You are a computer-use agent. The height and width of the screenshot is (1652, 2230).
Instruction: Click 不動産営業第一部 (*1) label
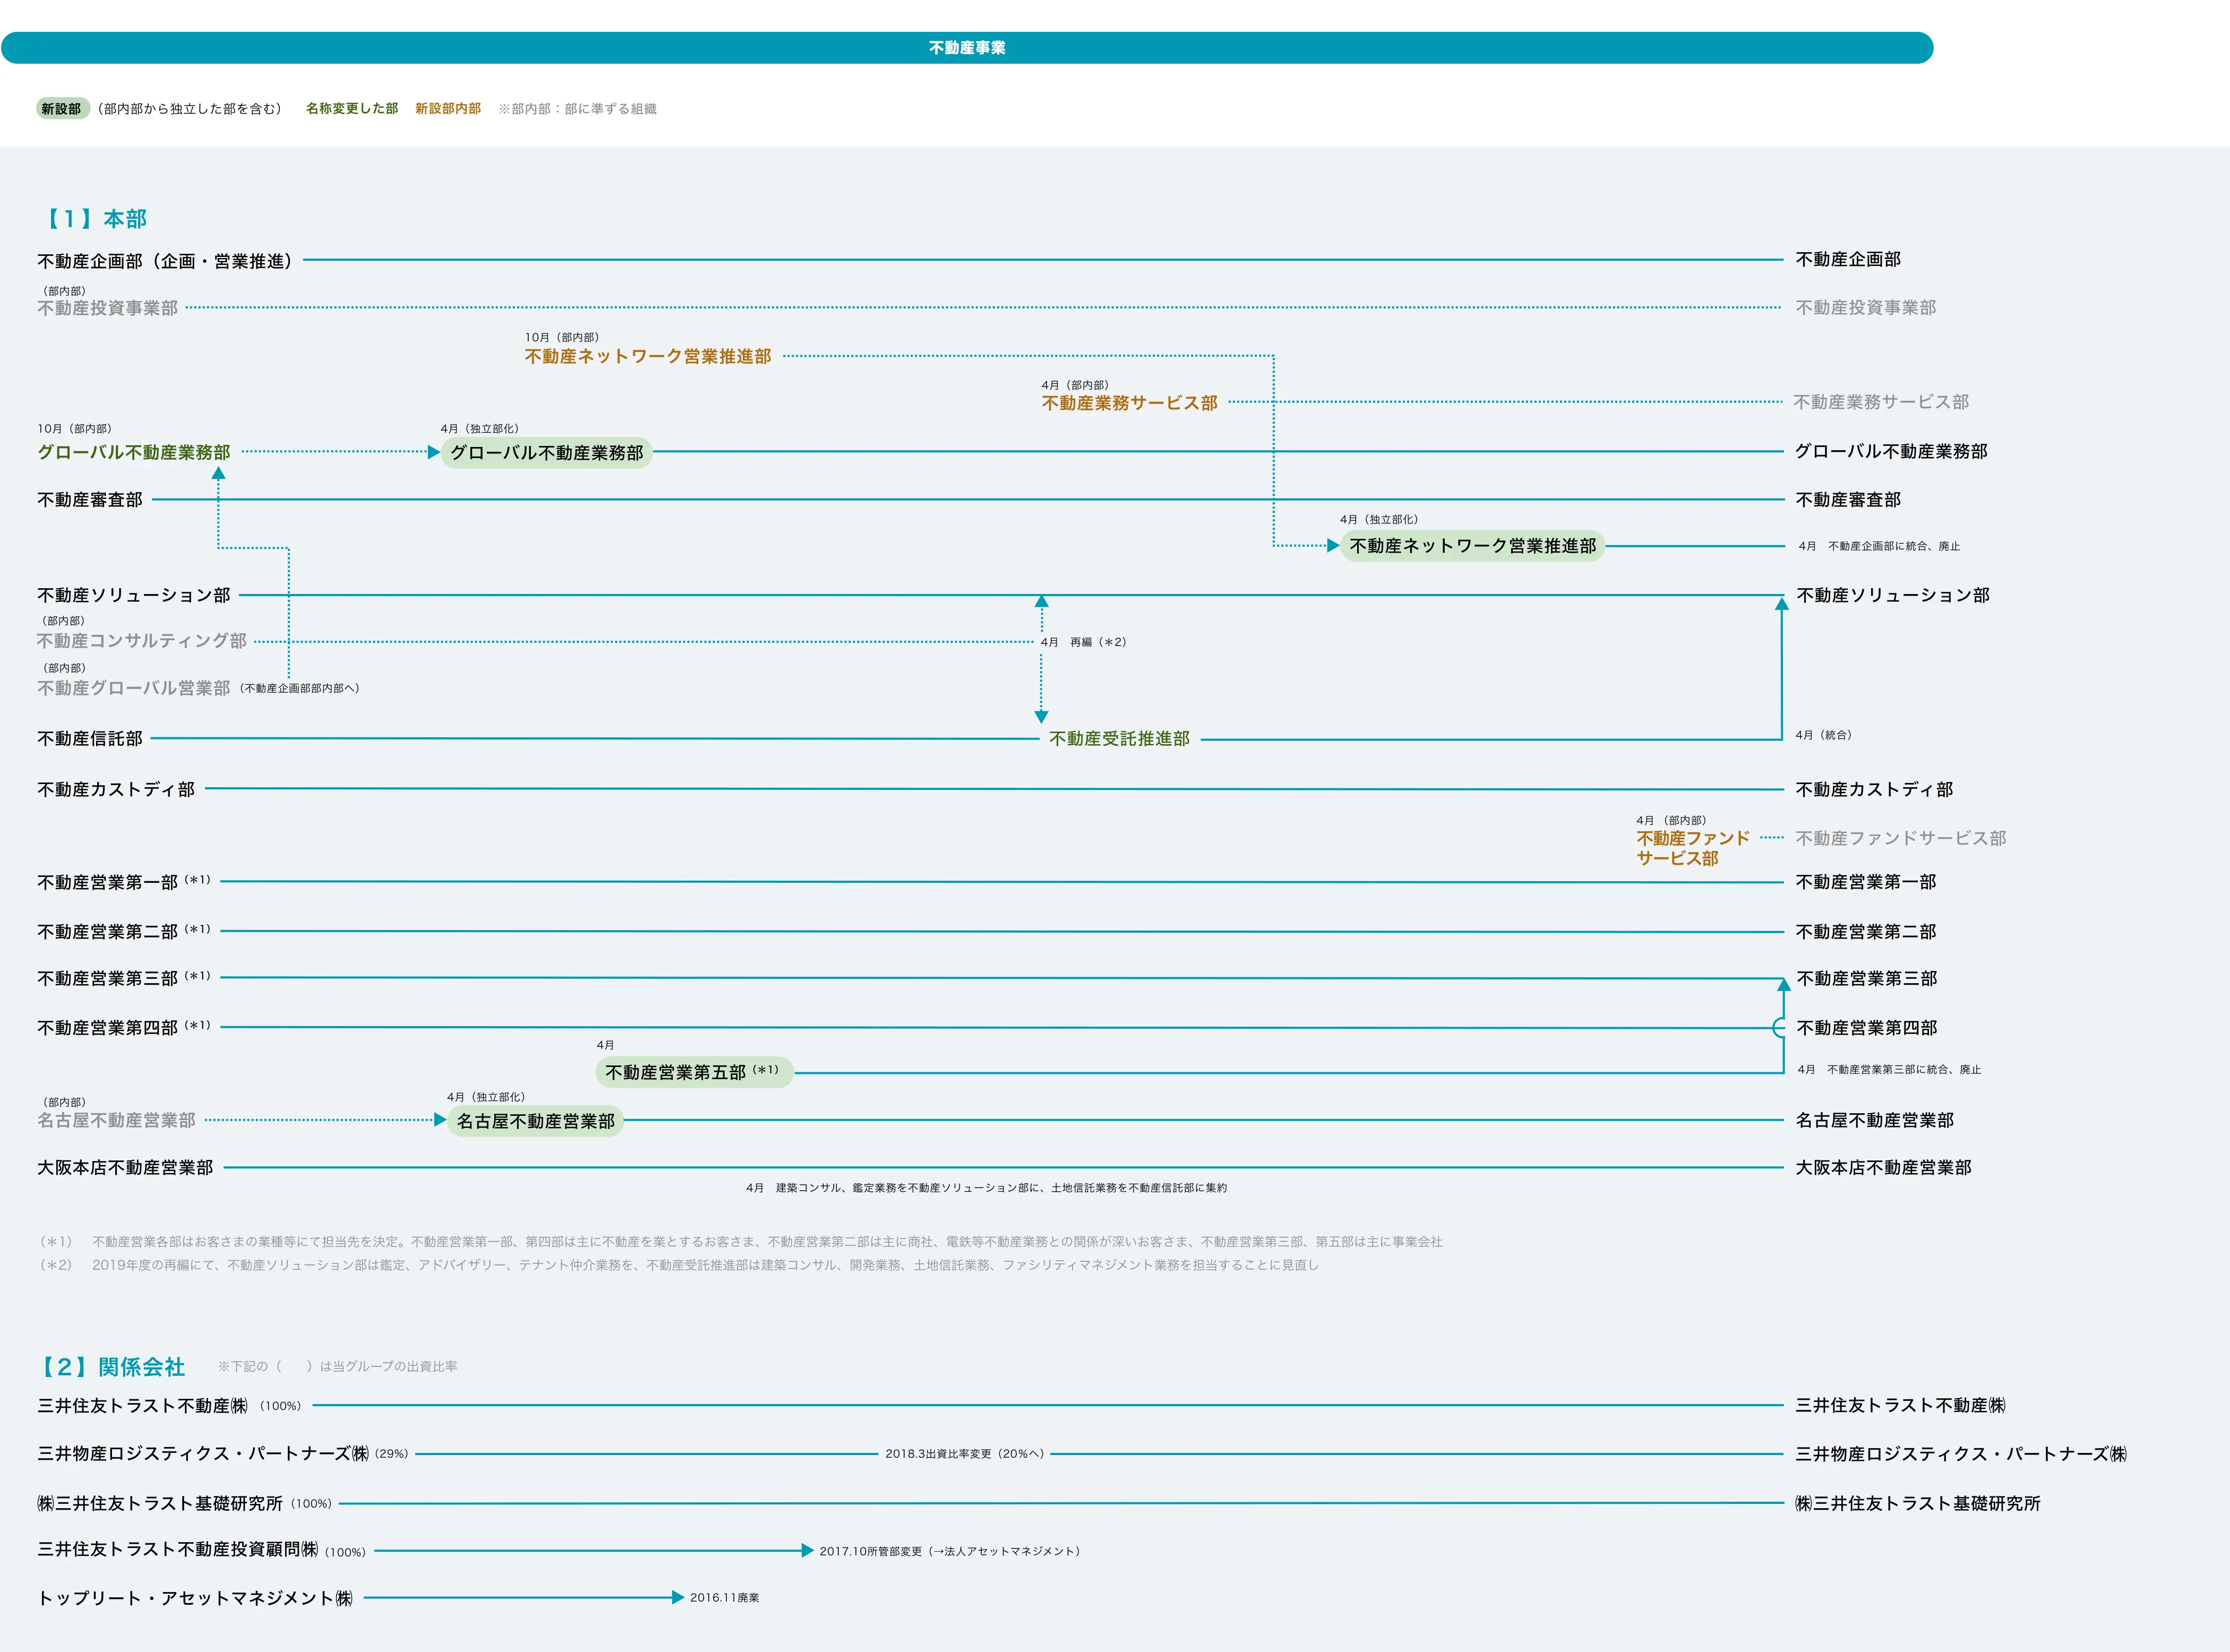point(124,882)
